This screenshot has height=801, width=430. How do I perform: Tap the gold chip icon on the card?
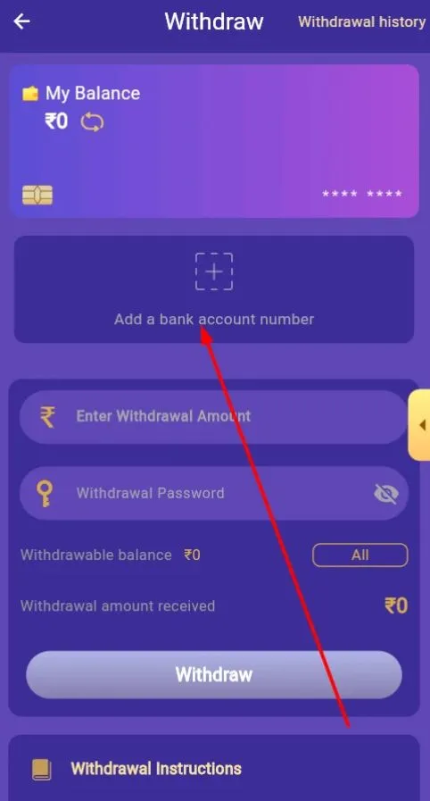tap(37, 196)
